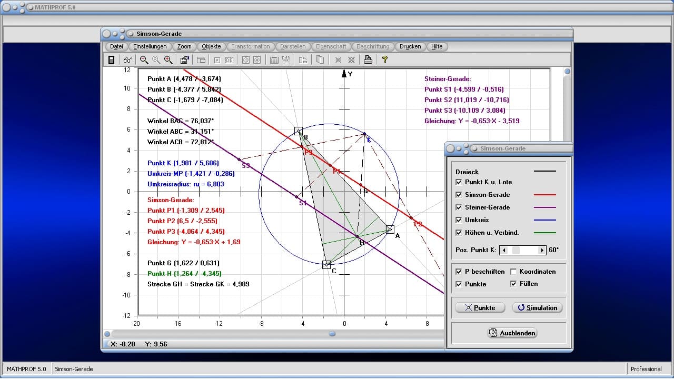Click the Simson-Gerade equation text
Image resolution: width=674 pixels, height=379 pixels.
point(194,242)
